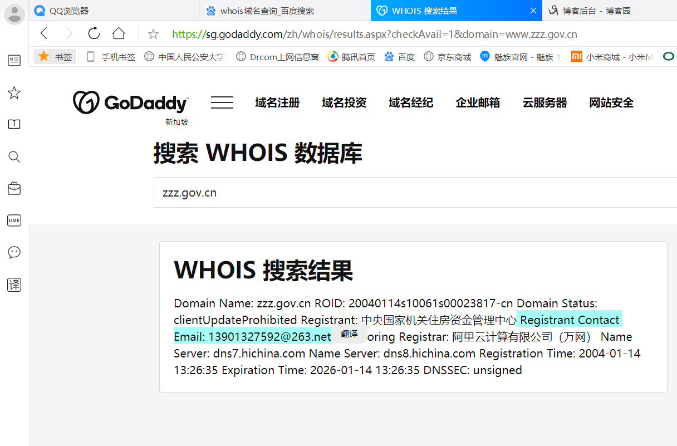Image resolution: width=677 pixels, height=446 pixels.
Task: Bookmark page with address bar star
Action: (154, 34)
